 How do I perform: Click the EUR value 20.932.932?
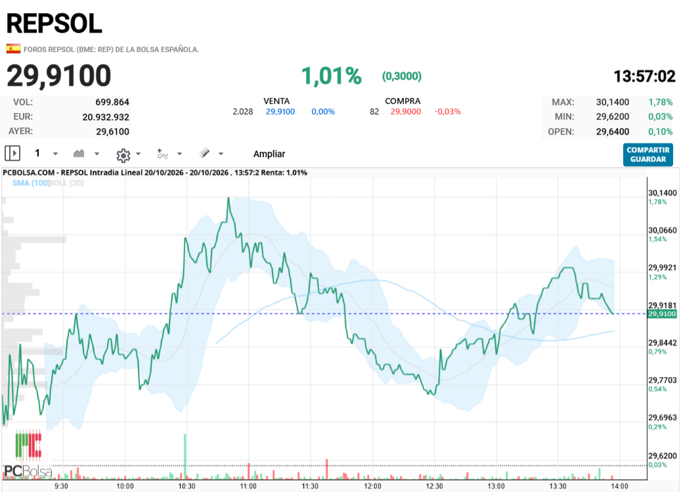tap(106, 117)
